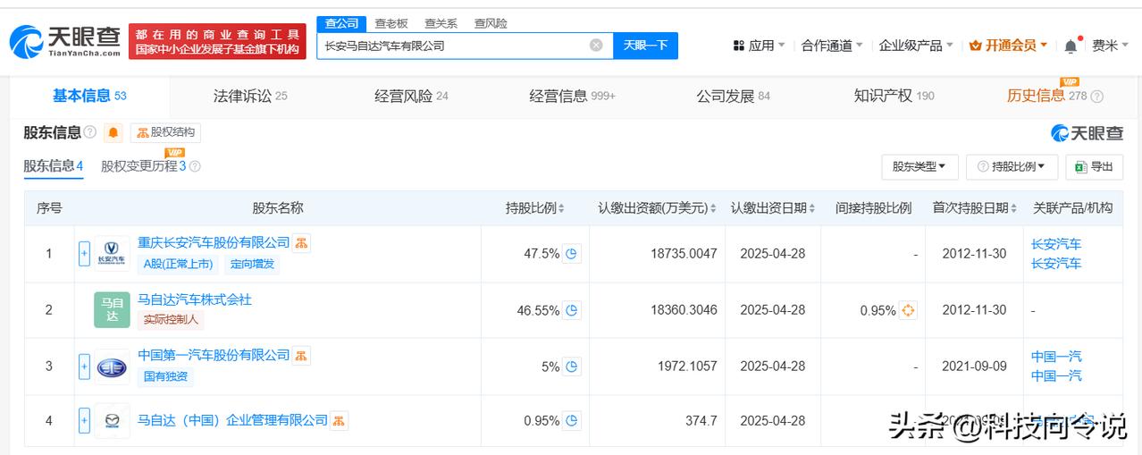Expand row 4 马自达（中国） shareholder details
Image resolution: width=1142 pixels, height=455 pixels.
tap(85, 421)
